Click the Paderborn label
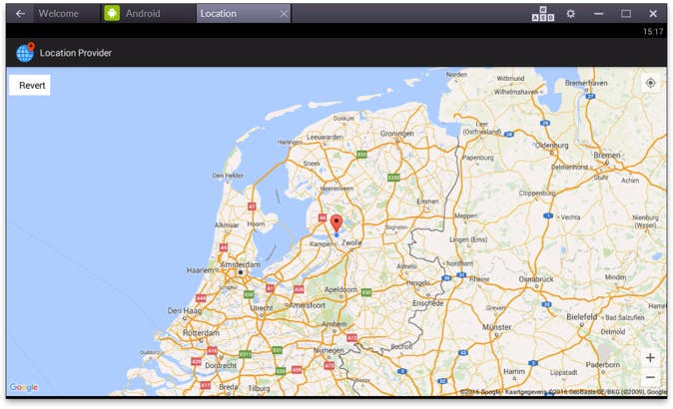The width and height of the screenshot is (673, 409). click(603, 365)
